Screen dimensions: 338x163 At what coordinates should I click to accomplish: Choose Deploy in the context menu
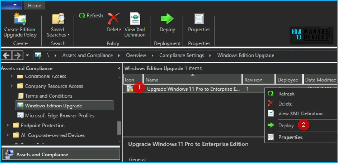286,126
